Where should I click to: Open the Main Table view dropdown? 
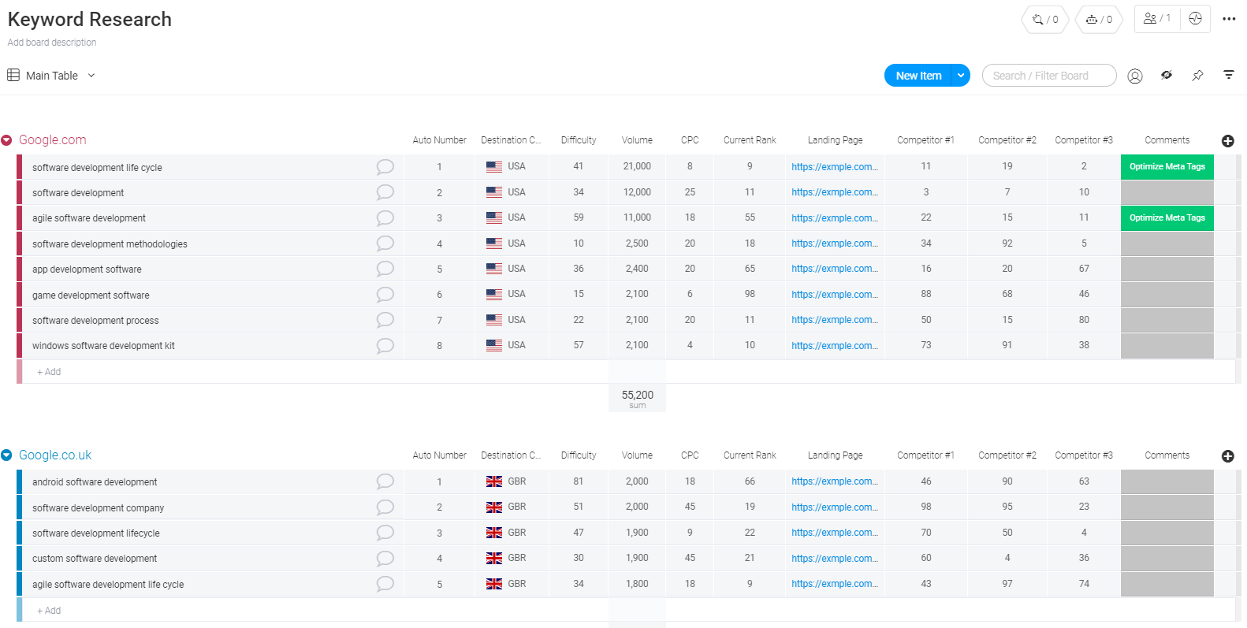[x=91, y=76]
